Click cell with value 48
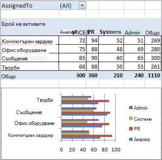Screen dimensions: 162x160 point(111,49)
